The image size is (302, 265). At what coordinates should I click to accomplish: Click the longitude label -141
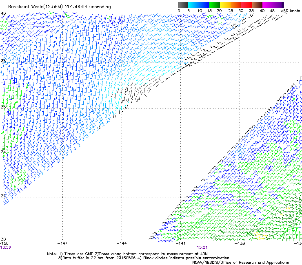point(181,243)
